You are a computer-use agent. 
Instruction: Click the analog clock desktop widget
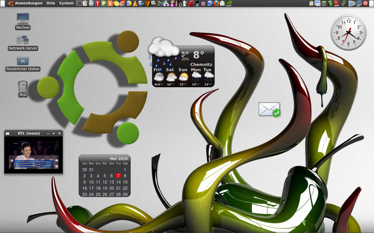click(x=349, y=33)
